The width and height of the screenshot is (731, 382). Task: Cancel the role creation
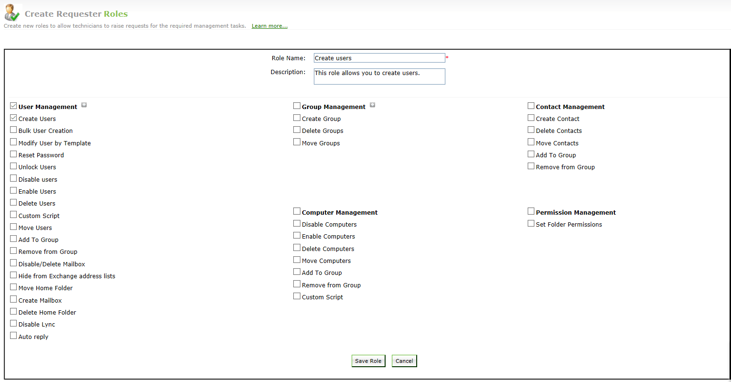[404, 361]
